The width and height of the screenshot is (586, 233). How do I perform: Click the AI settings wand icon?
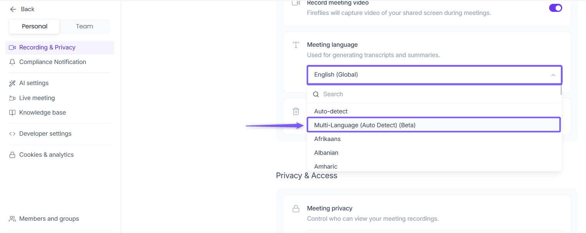coord(12,83)
